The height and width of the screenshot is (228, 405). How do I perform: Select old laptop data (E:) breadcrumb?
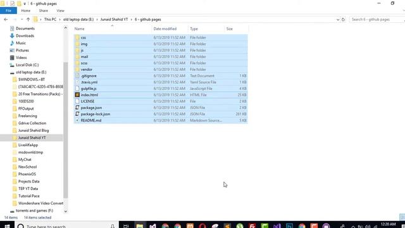point(78,20)
